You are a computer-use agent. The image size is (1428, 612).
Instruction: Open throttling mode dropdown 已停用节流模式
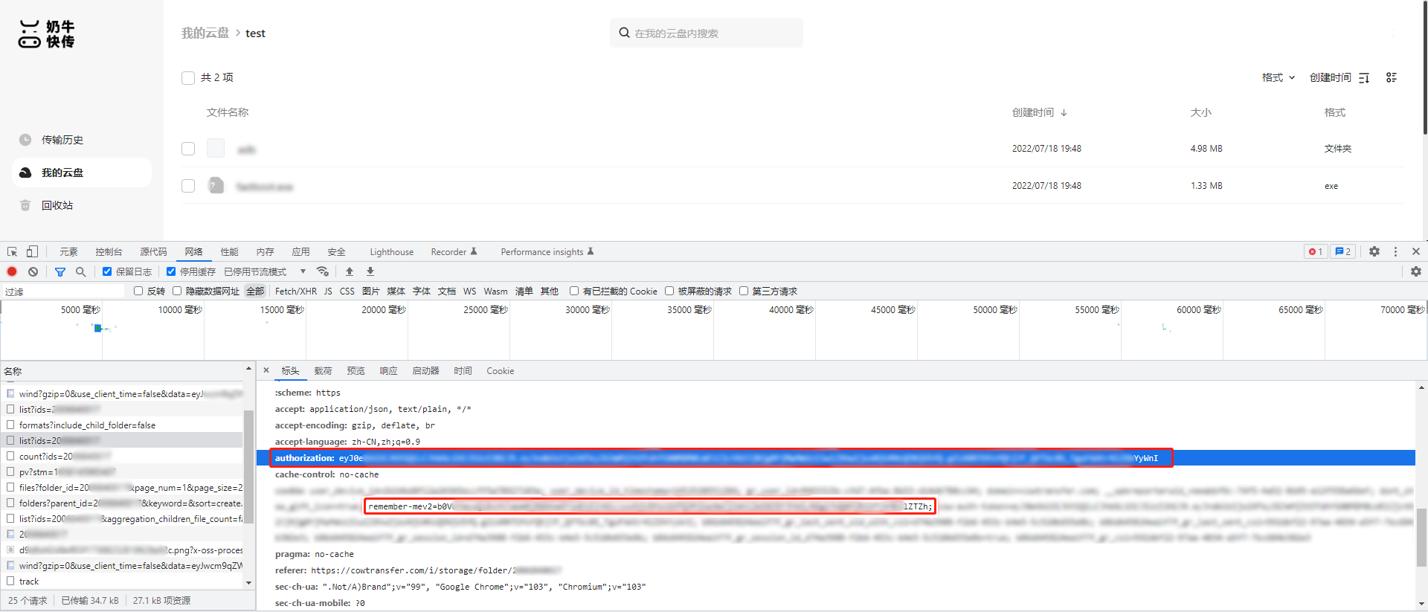(x=265, y=271)
